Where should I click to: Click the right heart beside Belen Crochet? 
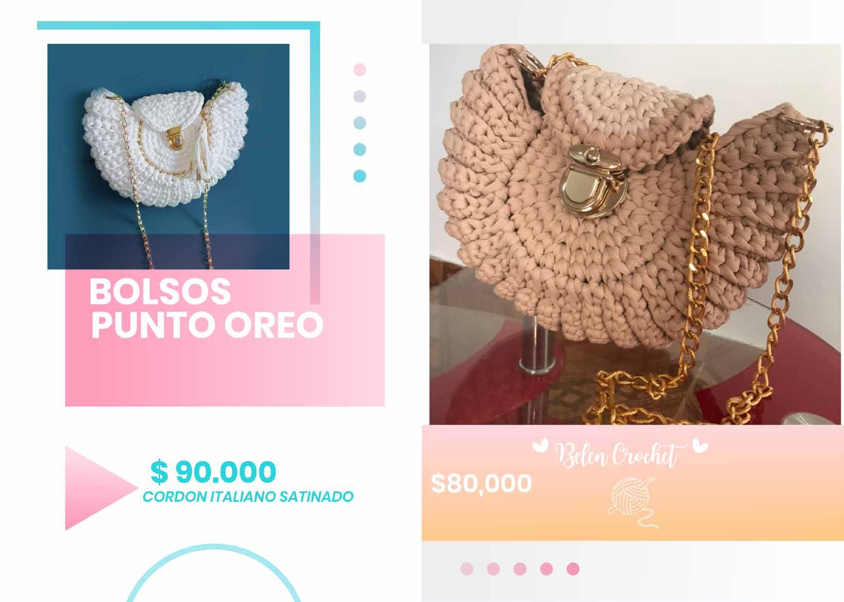699,446
